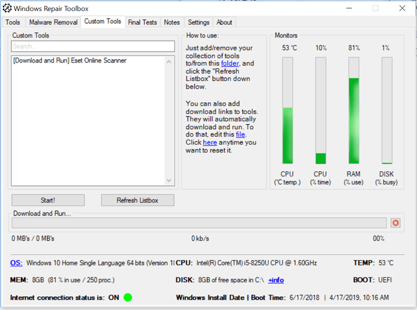Open the About tab
The height and width of the screenshot is (310, 417).
224,22
